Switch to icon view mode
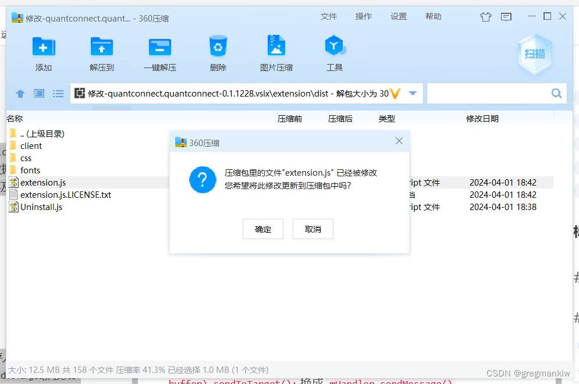Viewport: 579px width, 384px height. (39, 94)
